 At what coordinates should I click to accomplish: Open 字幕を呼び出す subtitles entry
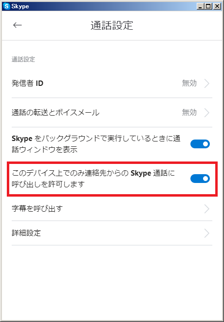tap(112, 209)
